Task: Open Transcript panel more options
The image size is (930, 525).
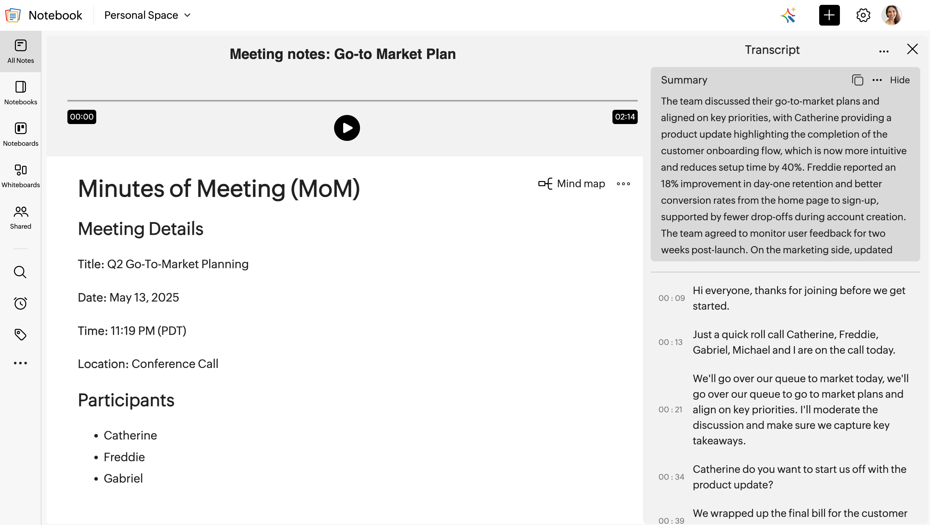Action: point(884,51)
